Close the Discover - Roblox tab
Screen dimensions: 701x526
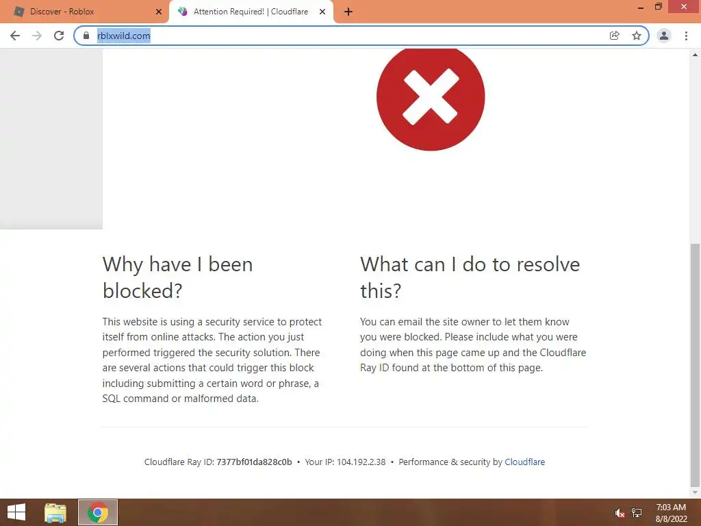[159, 12]
